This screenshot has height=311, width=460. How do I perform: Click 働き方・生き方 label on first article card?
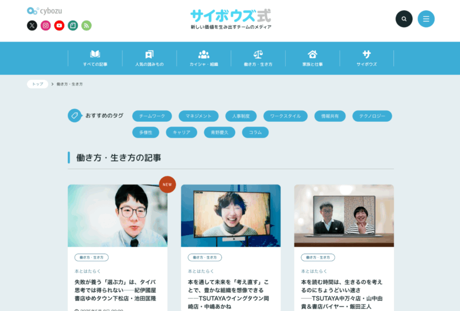tap(91, 258)
